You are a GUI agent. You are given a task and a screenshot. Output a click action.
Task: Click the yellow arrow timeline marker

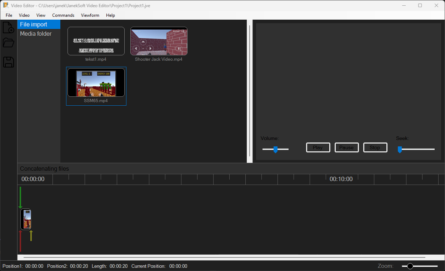pos(31,236)
